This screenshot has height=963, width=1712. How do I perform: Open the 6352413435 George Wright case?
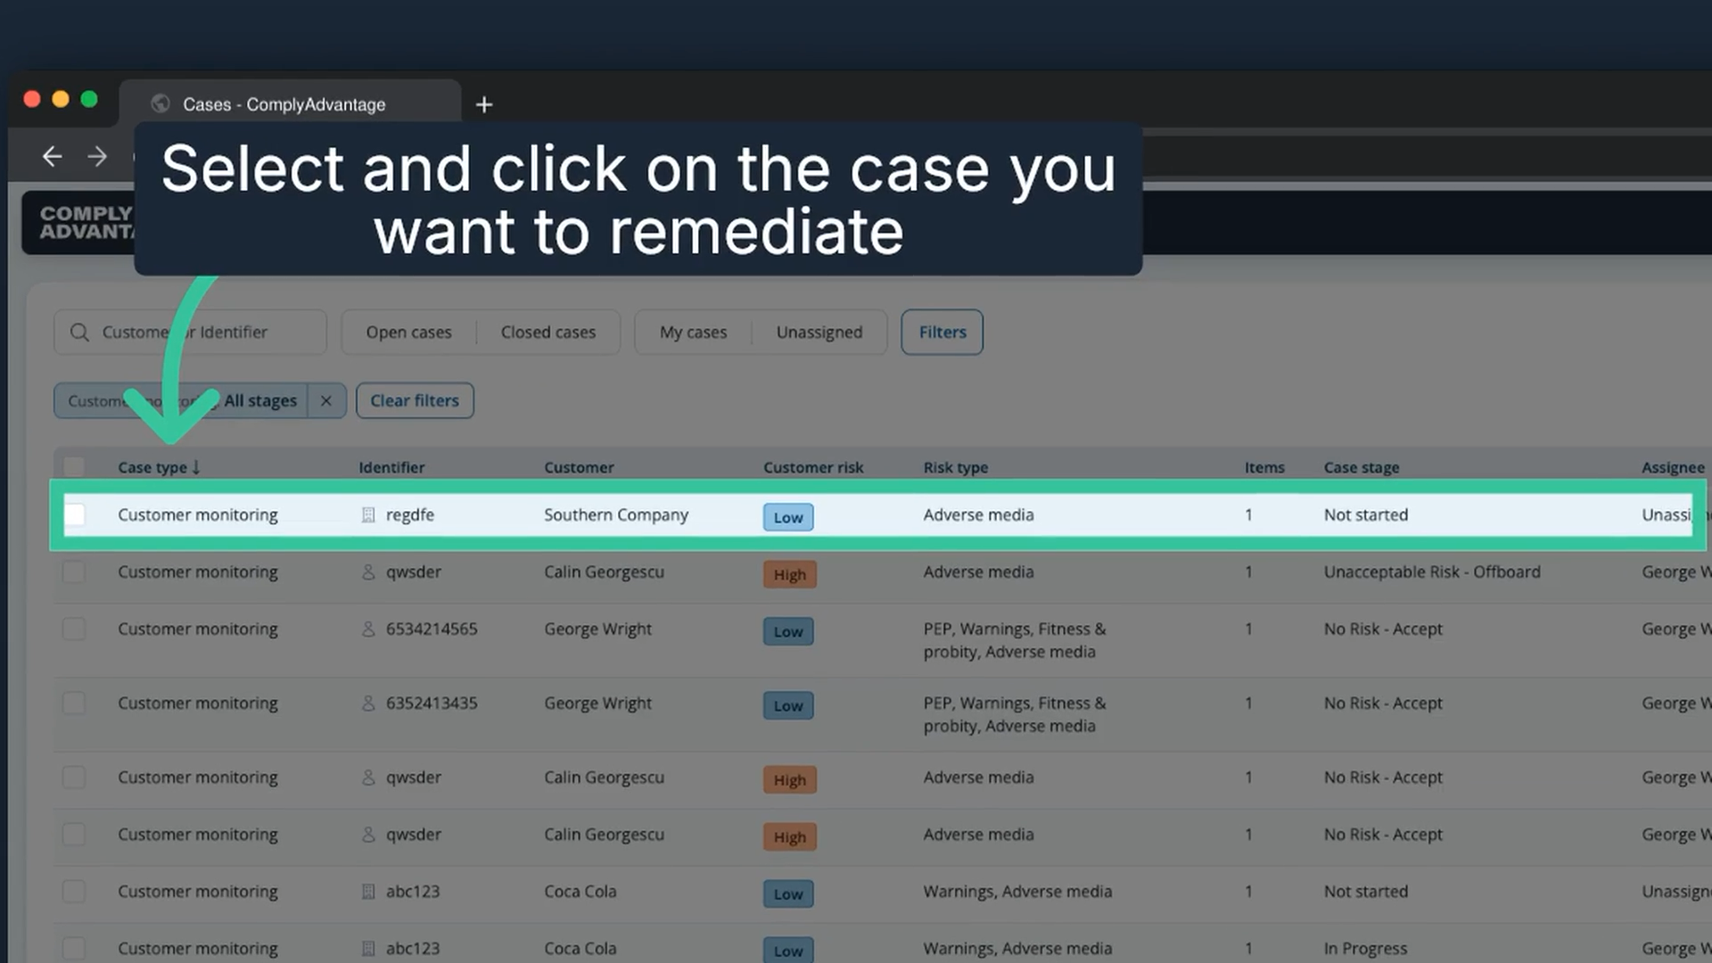click(878, 714)
